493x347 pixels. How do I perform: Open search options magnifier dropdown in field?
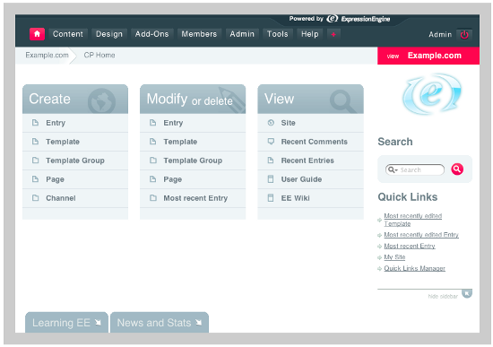(x=393, y=169)
